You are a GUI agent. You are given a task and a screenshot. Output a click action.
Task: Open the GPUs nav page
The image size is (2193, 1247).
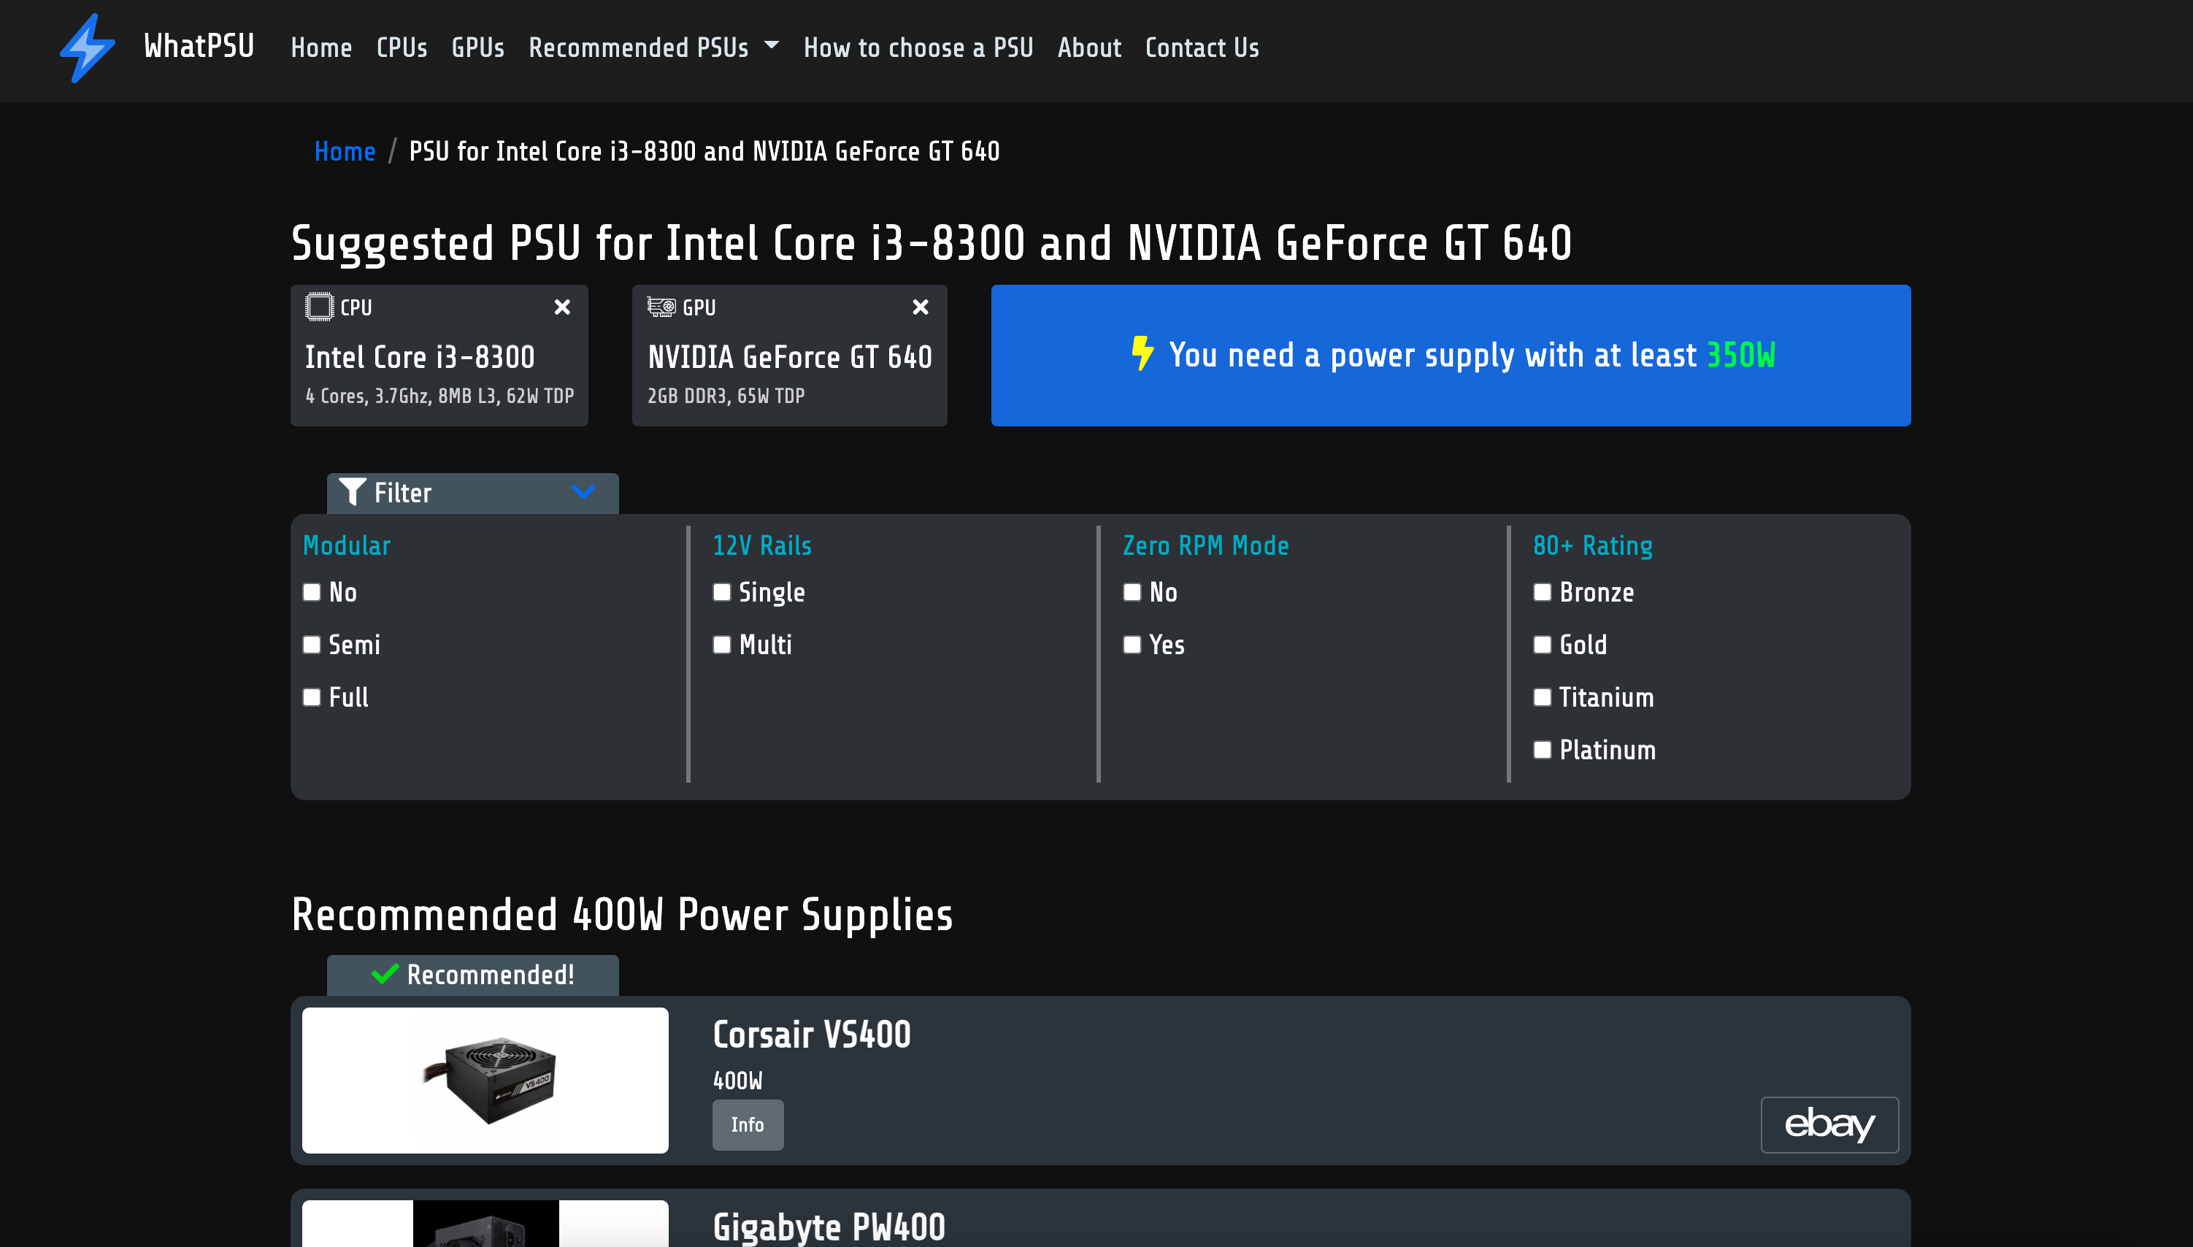click(x=478, y=48)
